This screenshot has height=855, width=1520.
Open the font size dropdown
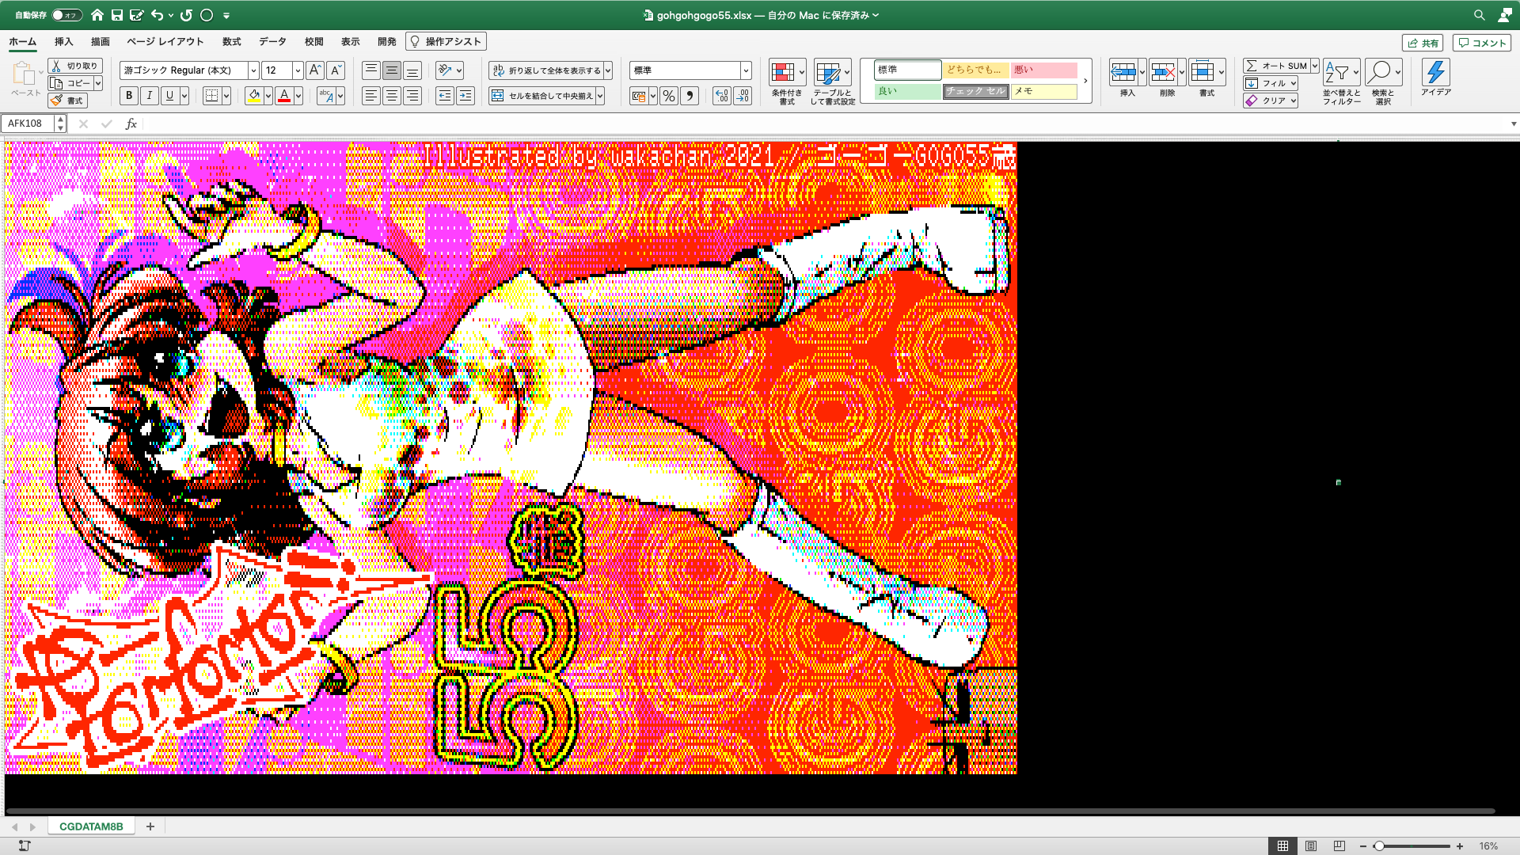coord(298,70)
